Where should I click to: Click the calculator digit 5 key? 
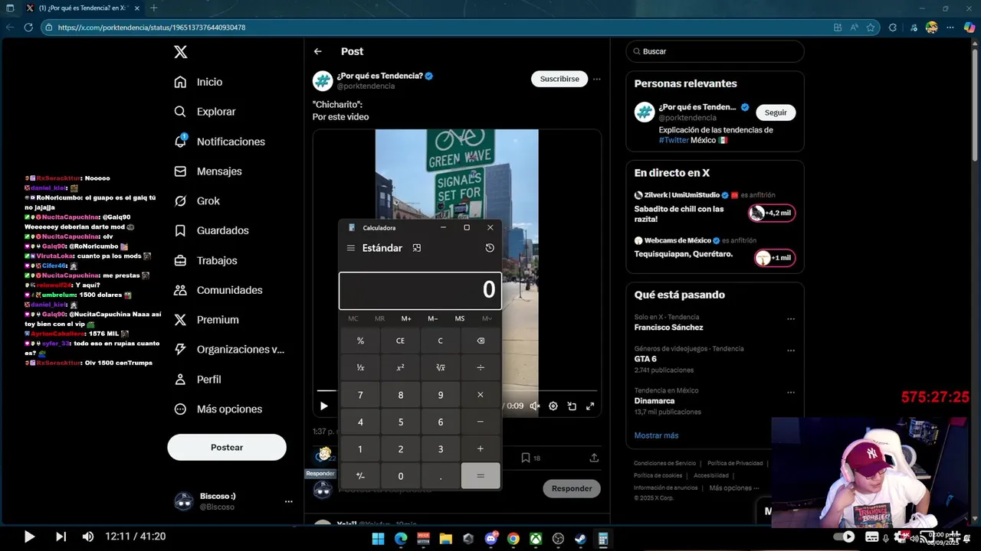click(400, 422)
